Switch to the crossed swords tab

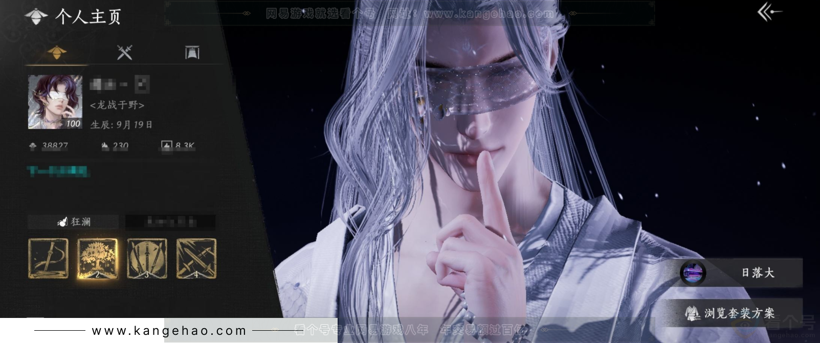click(x=124, y=52)
